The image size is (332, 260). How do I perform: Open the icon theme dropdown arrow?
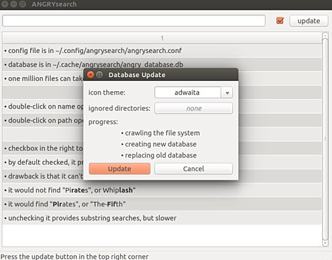click(x=227, y=92)
